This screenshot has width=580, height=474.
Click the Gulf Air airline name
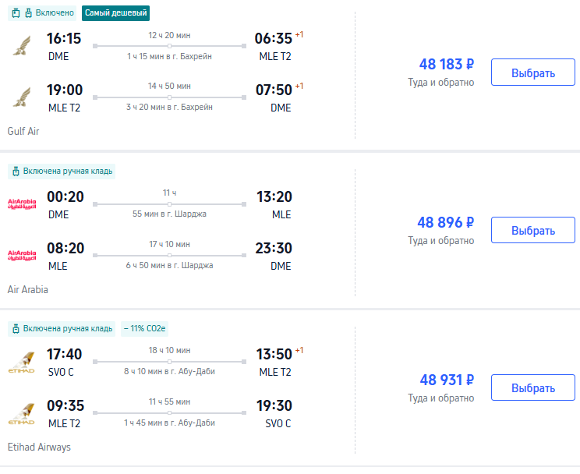click(x=23, y=131)
